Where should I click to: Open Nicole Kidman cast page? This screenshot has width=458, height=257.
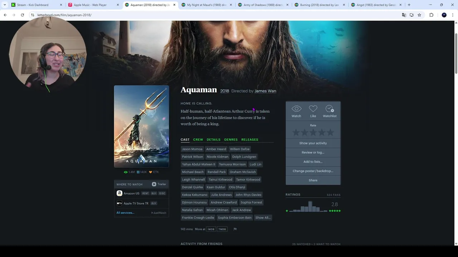tap(217, 157)
